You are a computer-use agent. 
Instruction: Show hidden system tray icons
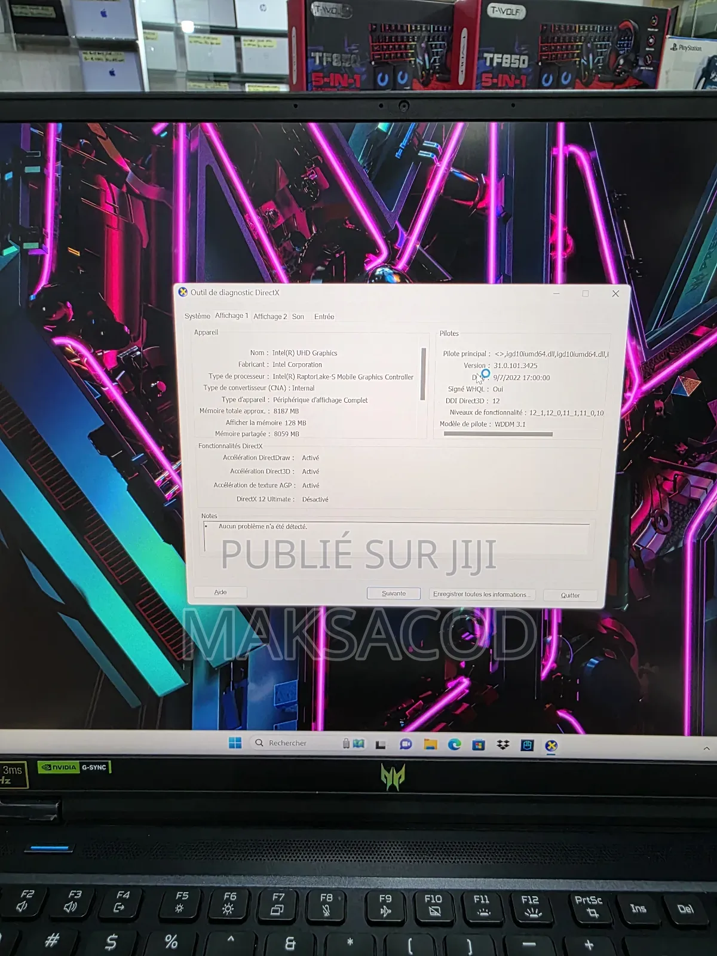click(x=706, y=748)
